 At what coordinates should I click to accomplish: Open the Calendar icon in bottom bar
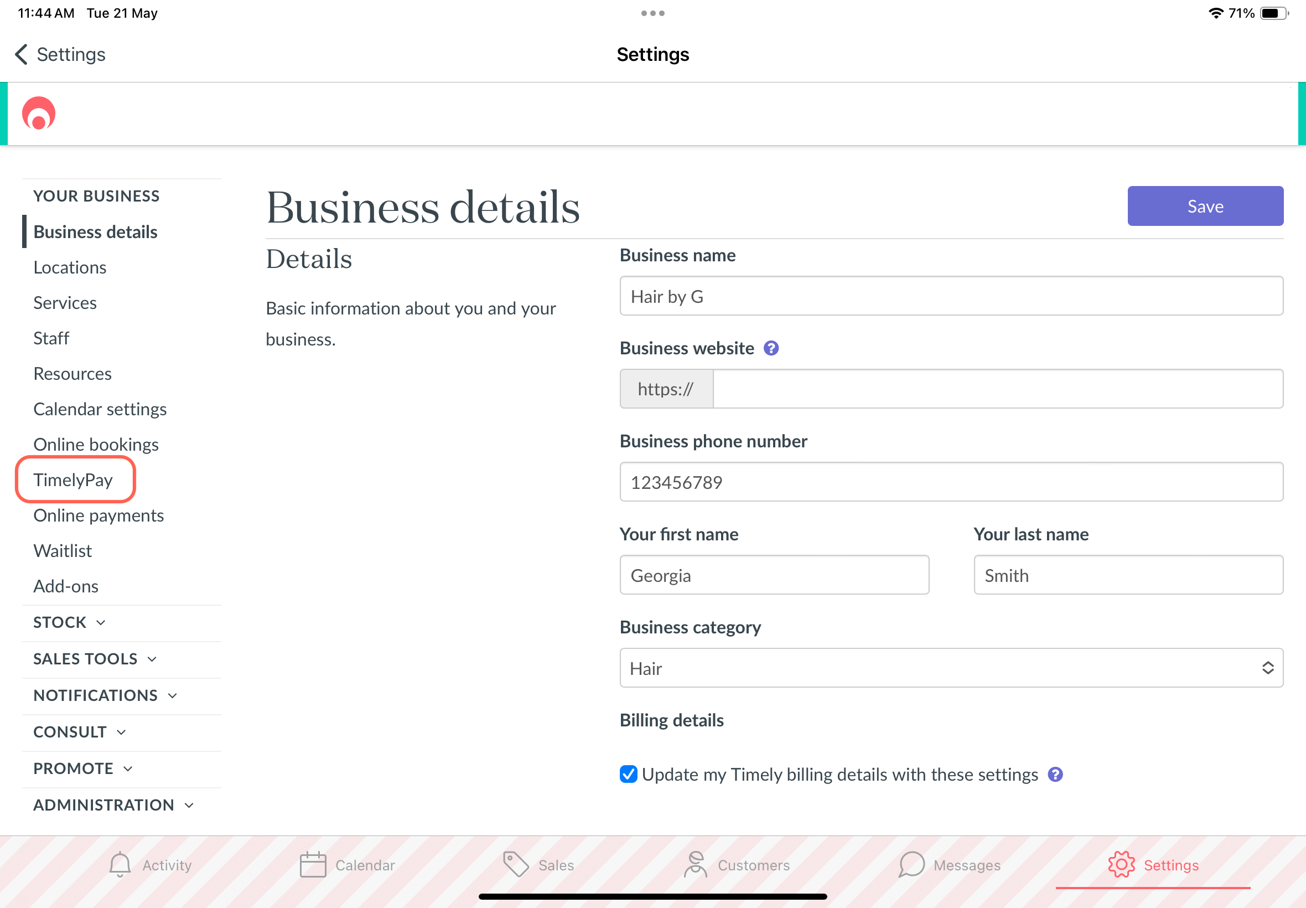[x=313, y=865]
